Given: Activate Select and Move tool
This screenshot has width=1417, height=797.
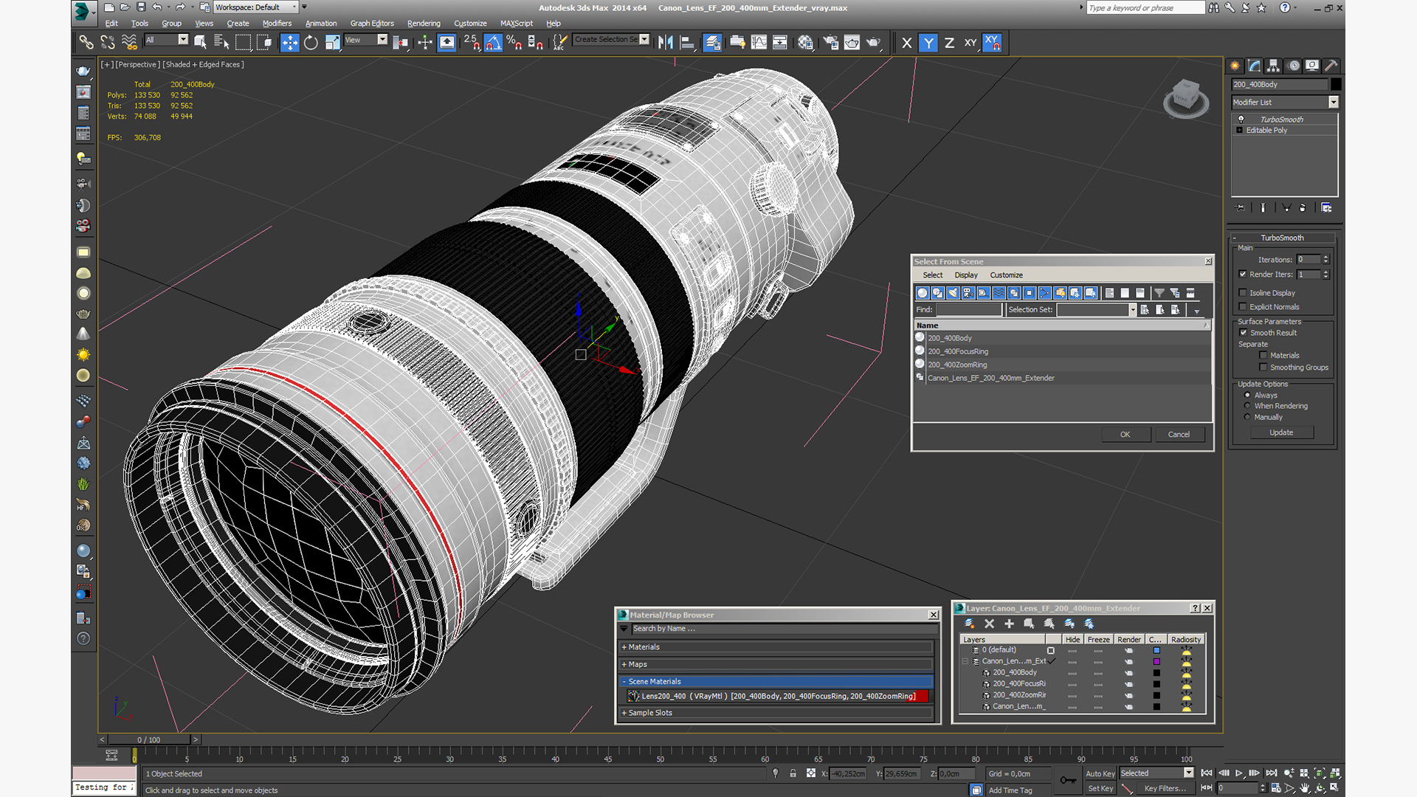Looking at the screenshot, I should pos(289,42).
